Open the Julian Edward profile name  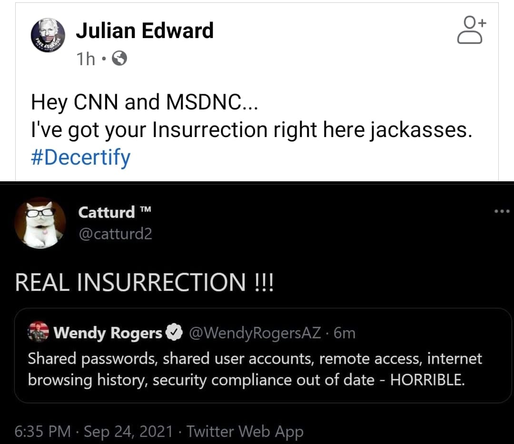point(145,31)
